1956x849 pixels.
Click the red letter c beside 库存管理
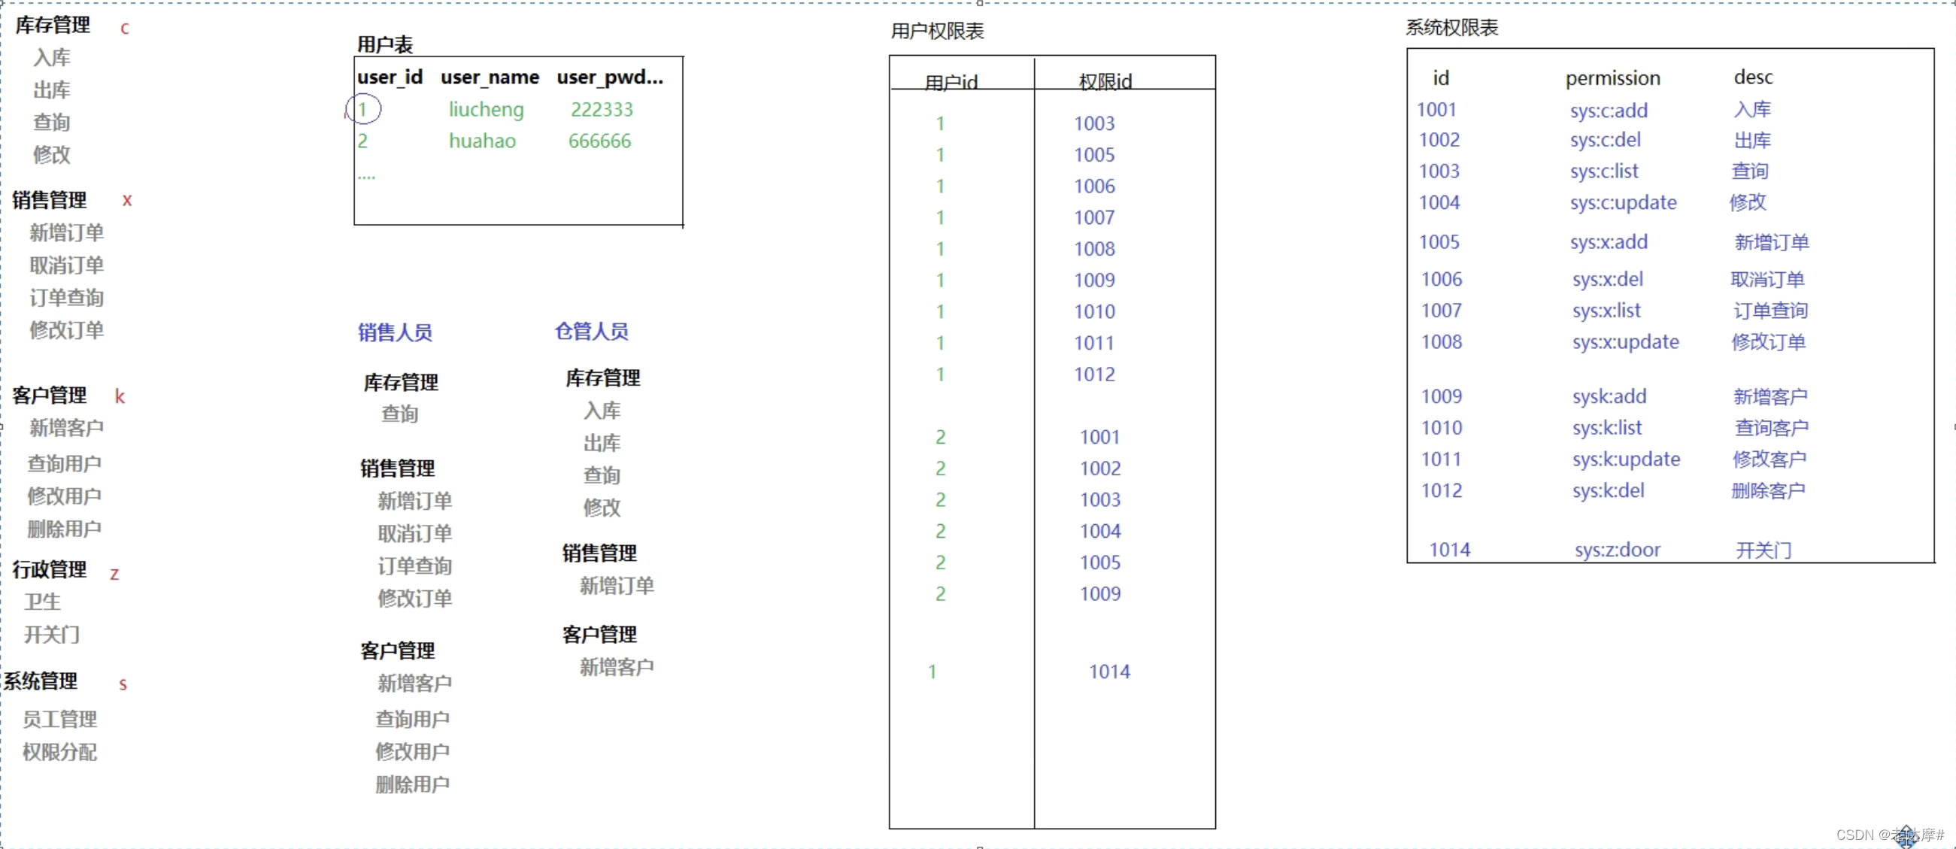coord(125,28)
